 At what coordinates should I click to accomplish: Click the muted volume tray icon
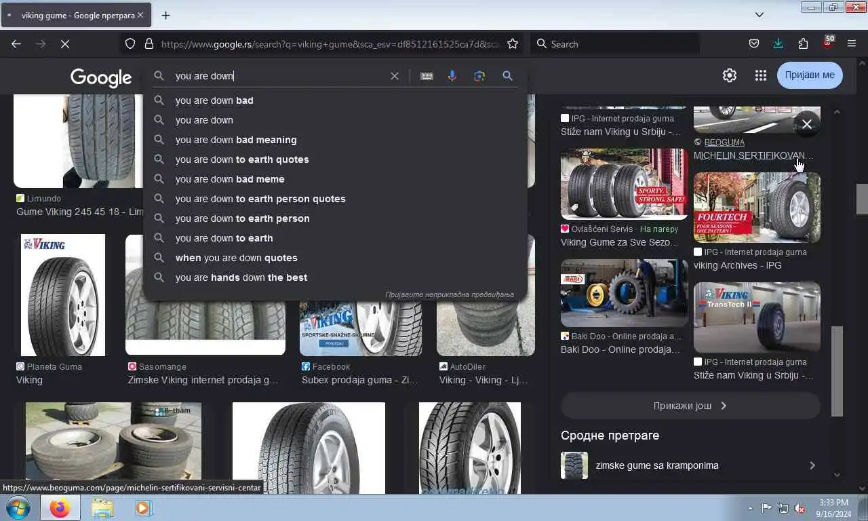click(800, 508)
